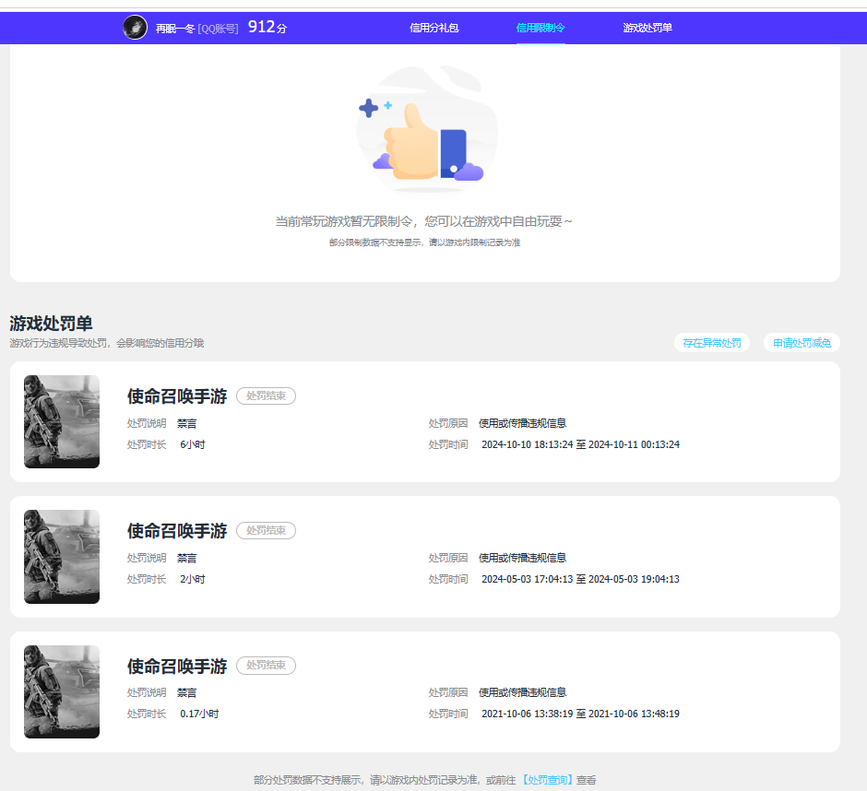The image size is (867, 791).
Task: Click 使用或传播违规信息 reason in 2小时 card
Action: click(x=522, y=558)
